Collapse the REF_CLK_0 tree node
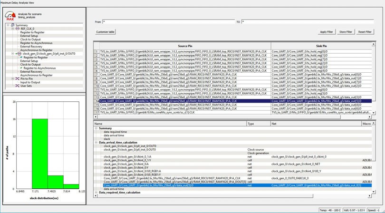The image size is (385, 213). (13, 29)
